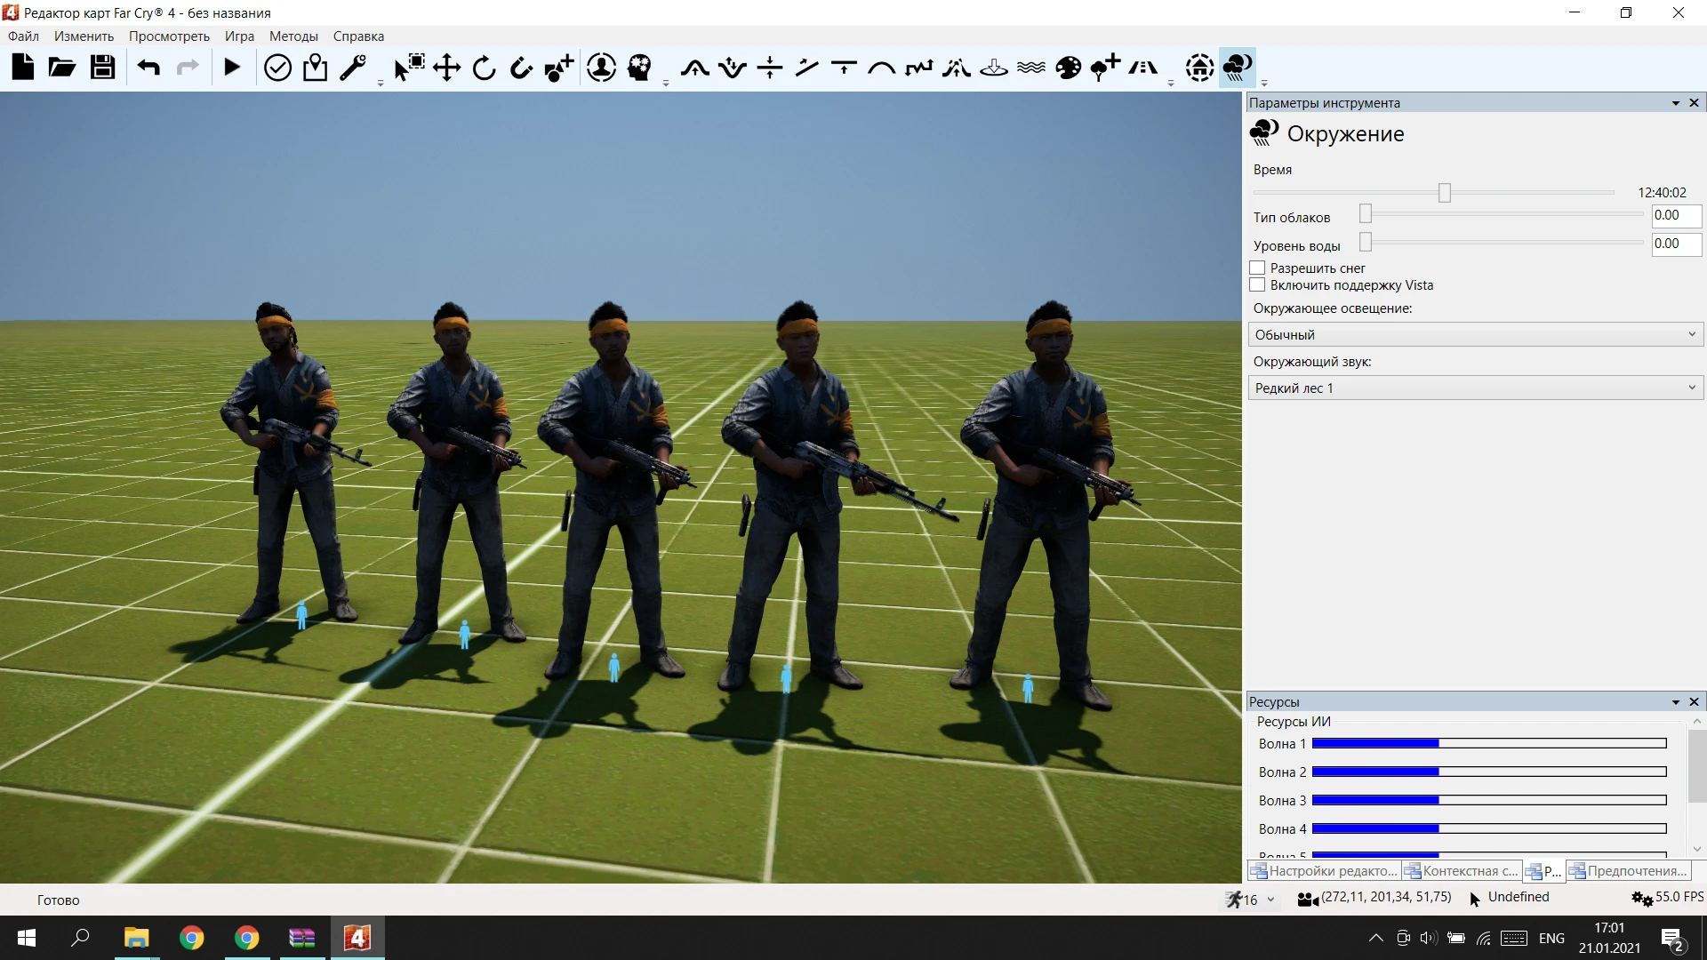Open a map with the folder icon
Screen dimensions: 1707x960
(x=62, y=68)
